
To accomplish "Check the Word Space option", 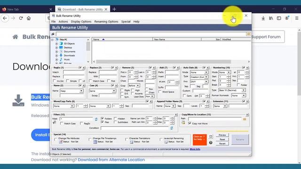I will pyautogui.click(x=160, y=92).
